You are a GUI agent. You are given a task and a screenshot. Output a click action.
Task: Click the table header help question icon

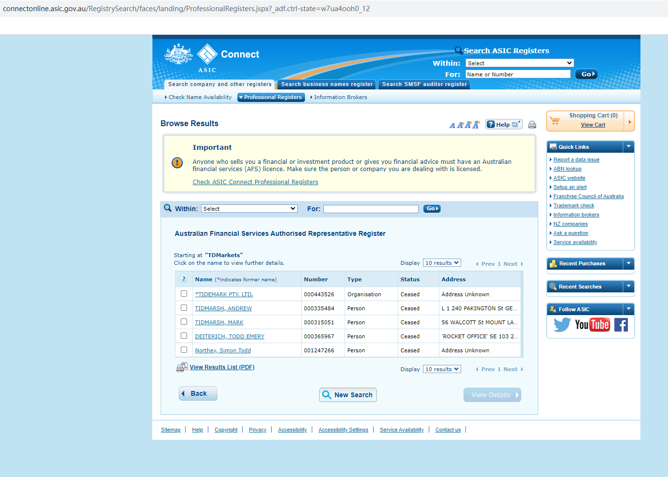click(x=183, y=279)
